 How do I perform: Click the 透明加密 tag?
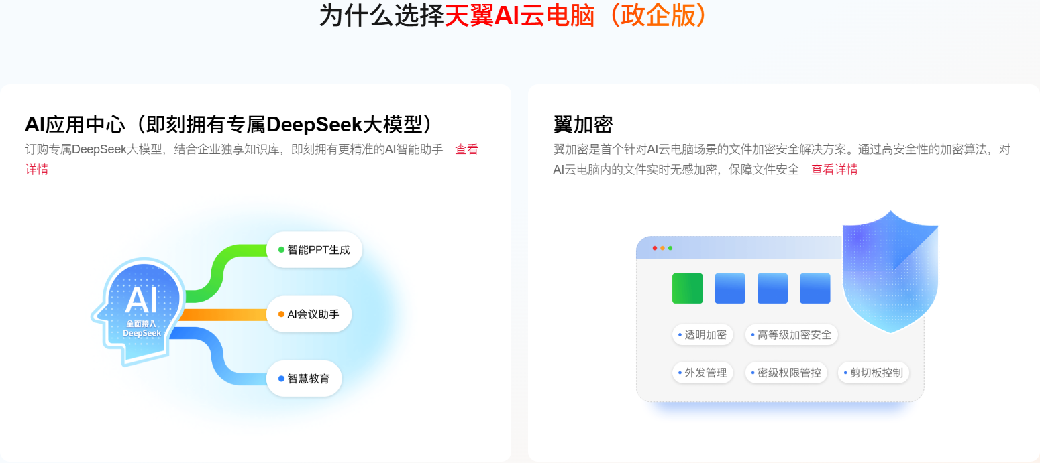point(702,335)
